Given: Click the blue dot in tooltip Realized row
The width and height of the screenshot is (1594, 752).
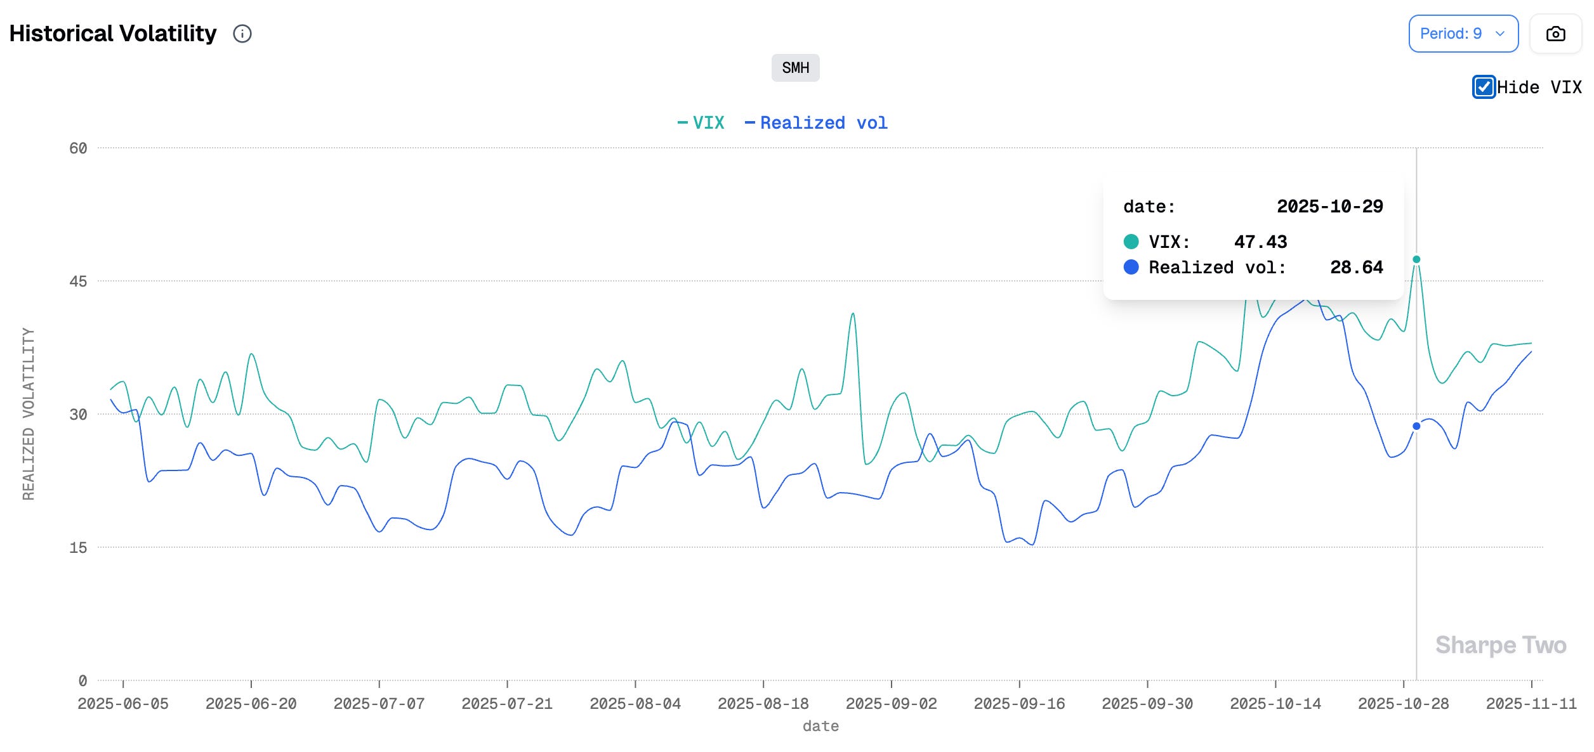Looking at the screenshot, I should 1131,267.
